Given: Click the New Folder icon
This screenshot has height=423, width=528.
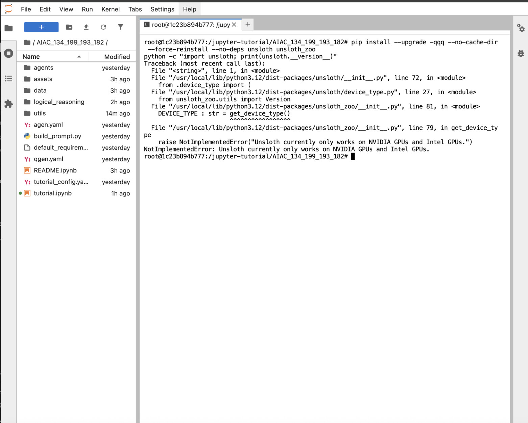Looking at the screenshot, I should tap(69, 27).
